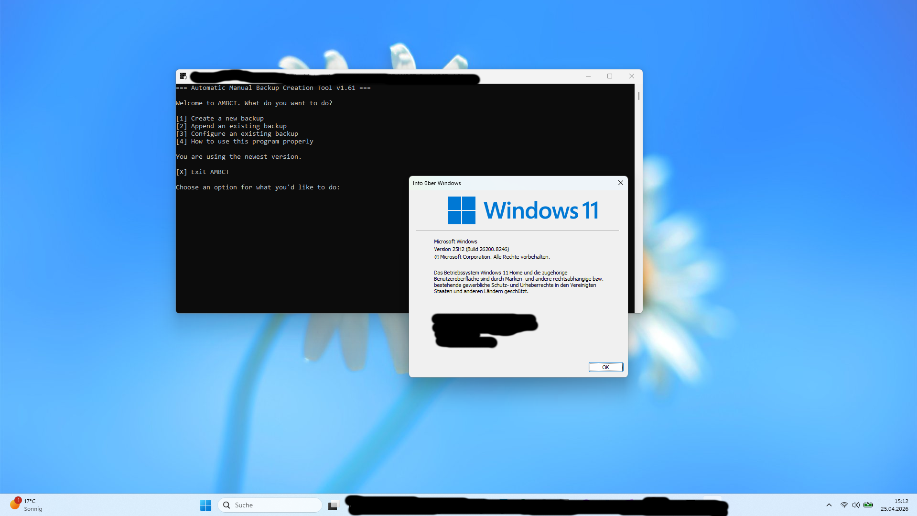Open the Wi-Fi network status icon
This screenshot has width=917, height=516.
[844, 505]
